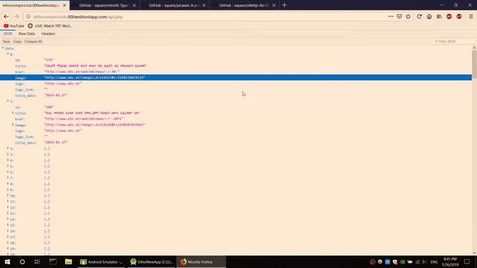Open Task View on the taskbar

(37, 261)
